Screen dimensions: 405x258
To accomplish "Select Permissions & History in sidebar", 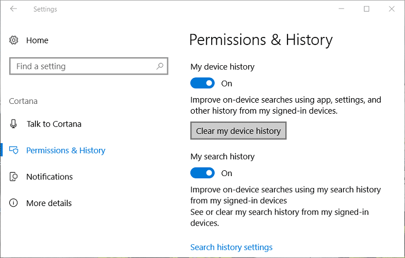I will coord(65,151).
